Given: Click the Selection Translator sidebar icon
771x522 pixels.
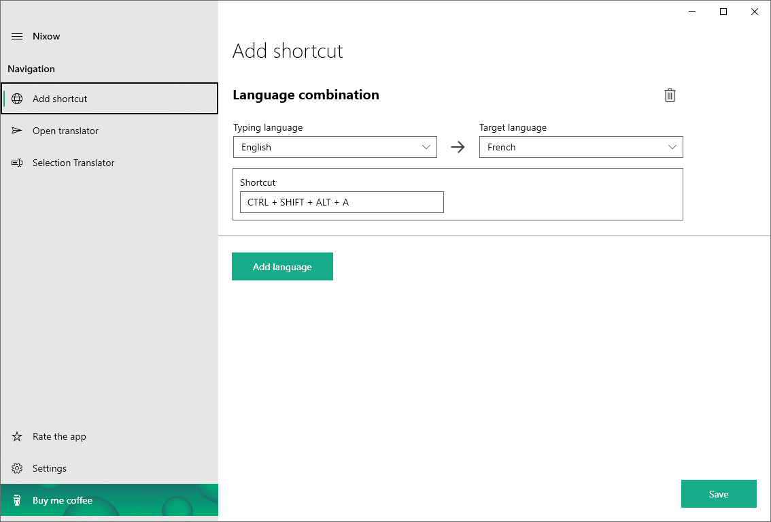Looking at the screenshot, I should pos(17,163).
